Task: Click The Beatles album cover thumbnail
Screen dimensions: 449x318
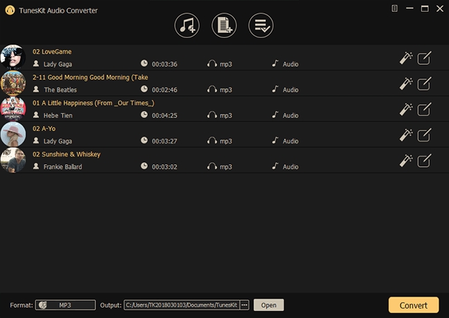Action: coord(12,83)
